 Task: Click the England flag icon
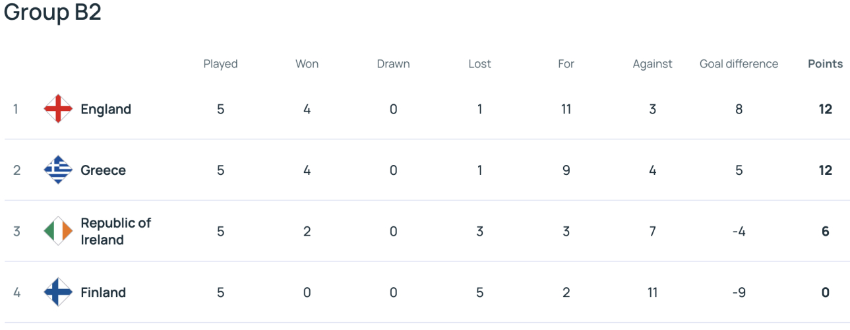(58, 109)
